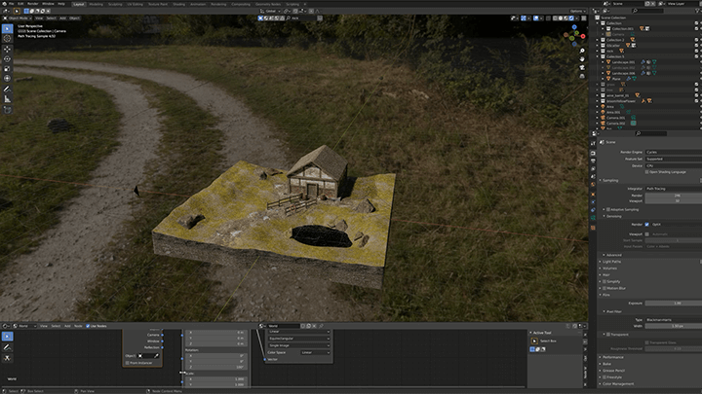The image size is (702, 394).
Task: Enable rendered viewport shading mode icon
Action: click(571, 18)
